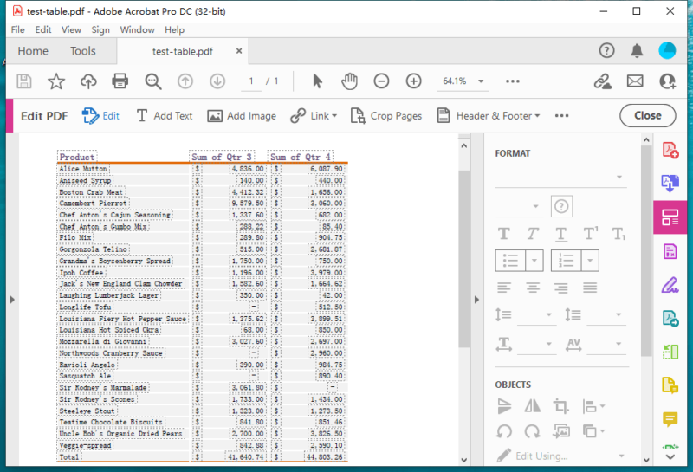Image resolution: width=693 pixels, height=472 pixels.
Task: Upload file with cloud arrow icon
Action: pos(88,81)
